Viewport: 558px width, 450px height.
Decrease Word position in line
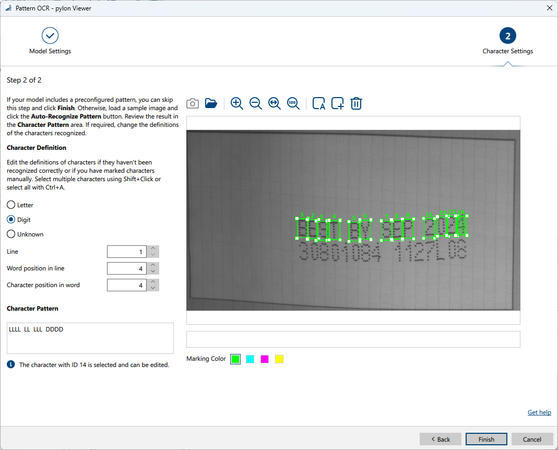click(x=153, y=271)
